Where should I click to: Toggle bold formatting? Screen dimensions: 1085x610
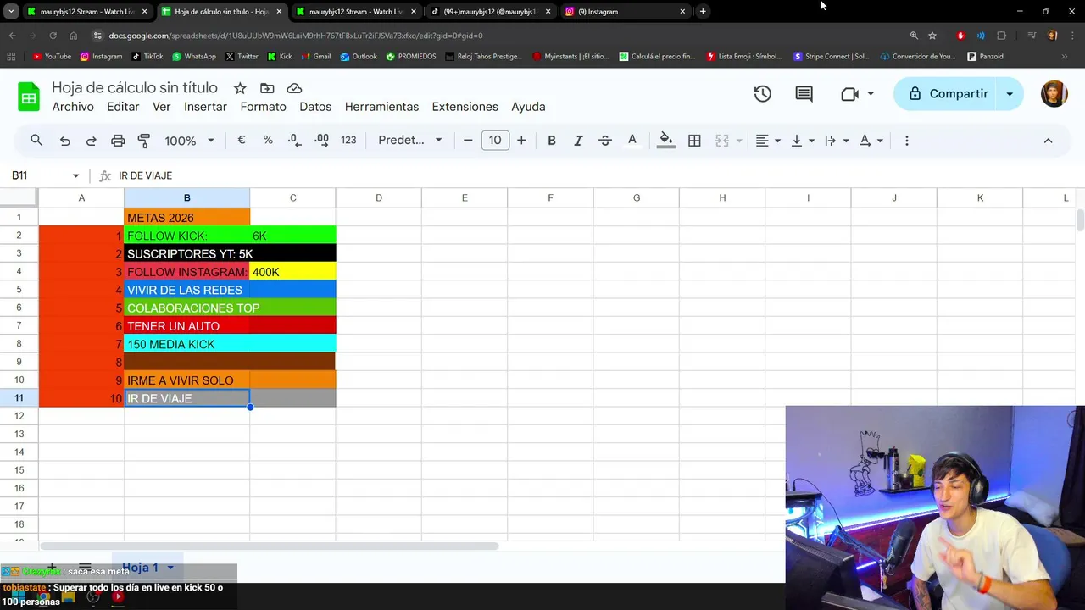coord(552,141)
